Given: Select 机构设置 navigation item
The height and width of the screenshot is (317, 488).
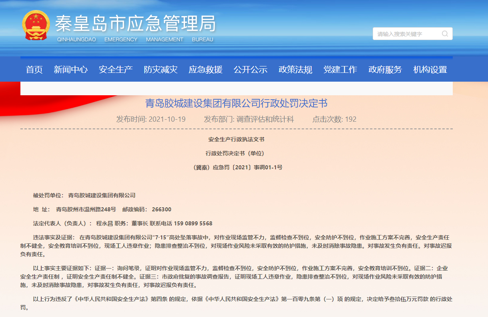Looking at the screenshot, I should click(x=430, y=70).
